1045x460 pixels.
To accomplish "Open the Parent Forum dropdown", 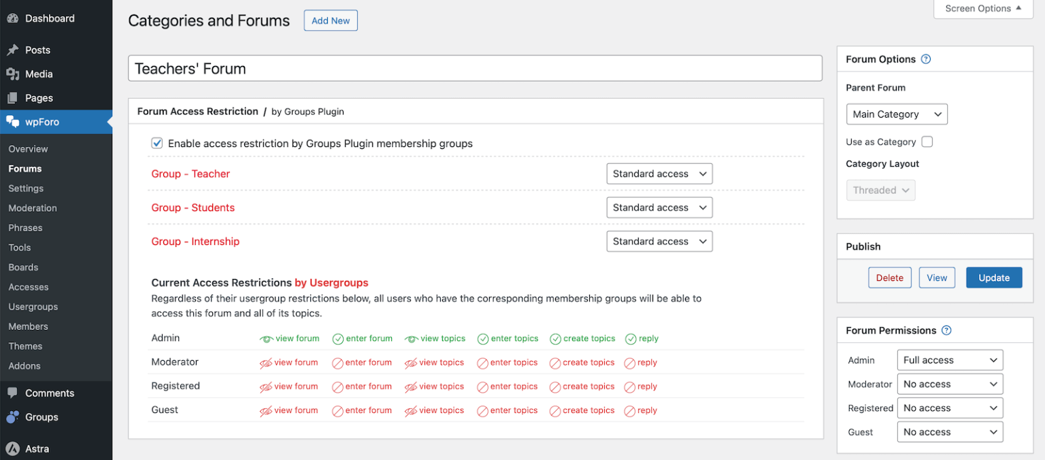I will pos(896,114).
